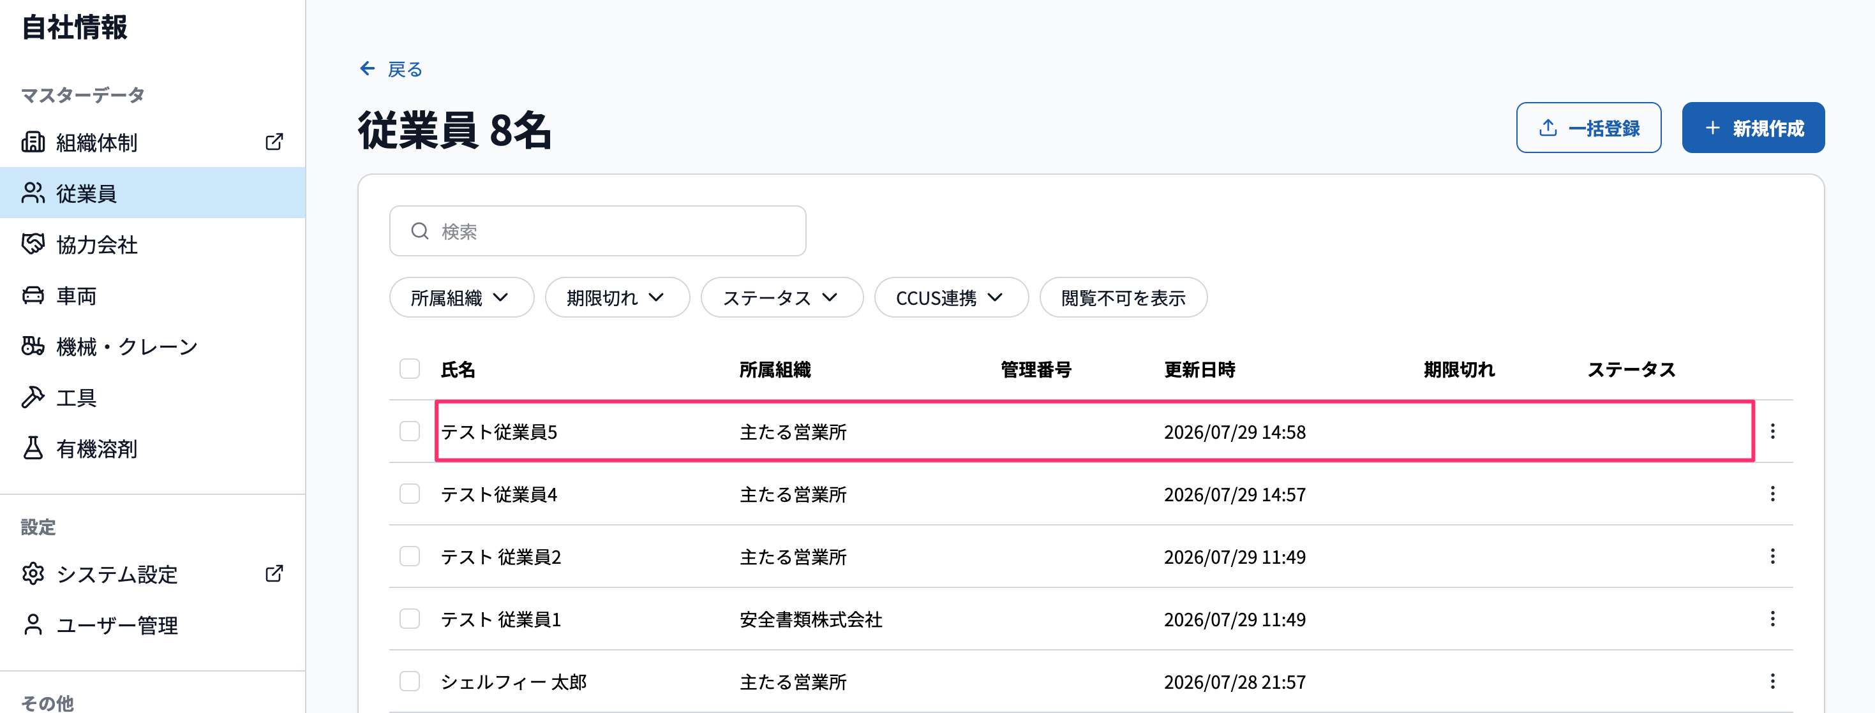Check the box for テスト 従業員1

click(410, 619)
